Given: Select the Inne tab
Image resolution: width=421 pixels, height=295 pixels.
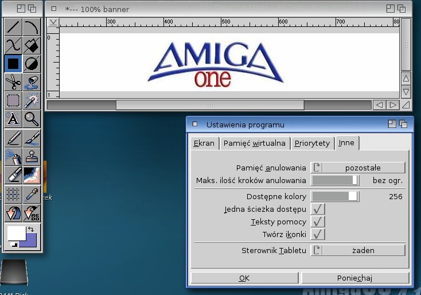Looking at the screenshot, I should point(346,143).
